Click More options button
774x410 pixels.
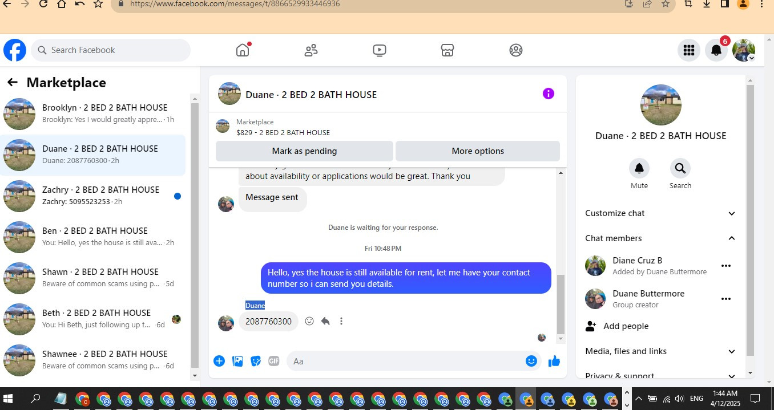tap(478, 151)
